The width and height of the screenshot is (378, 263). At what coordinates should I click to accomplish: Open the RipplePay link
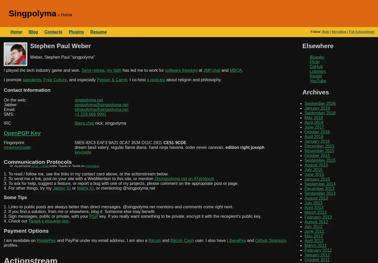pos(46,241)
